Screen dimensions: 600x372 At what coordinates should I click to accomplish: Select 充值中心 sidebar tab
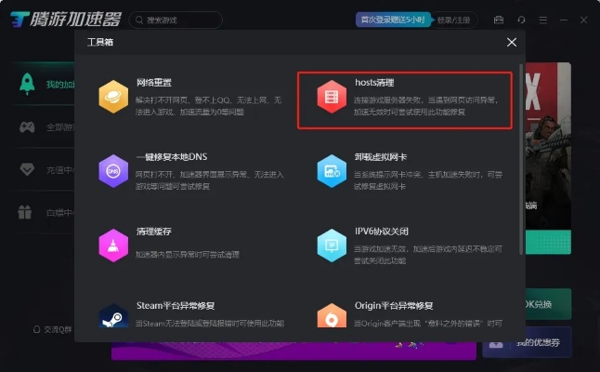point(44,169)
